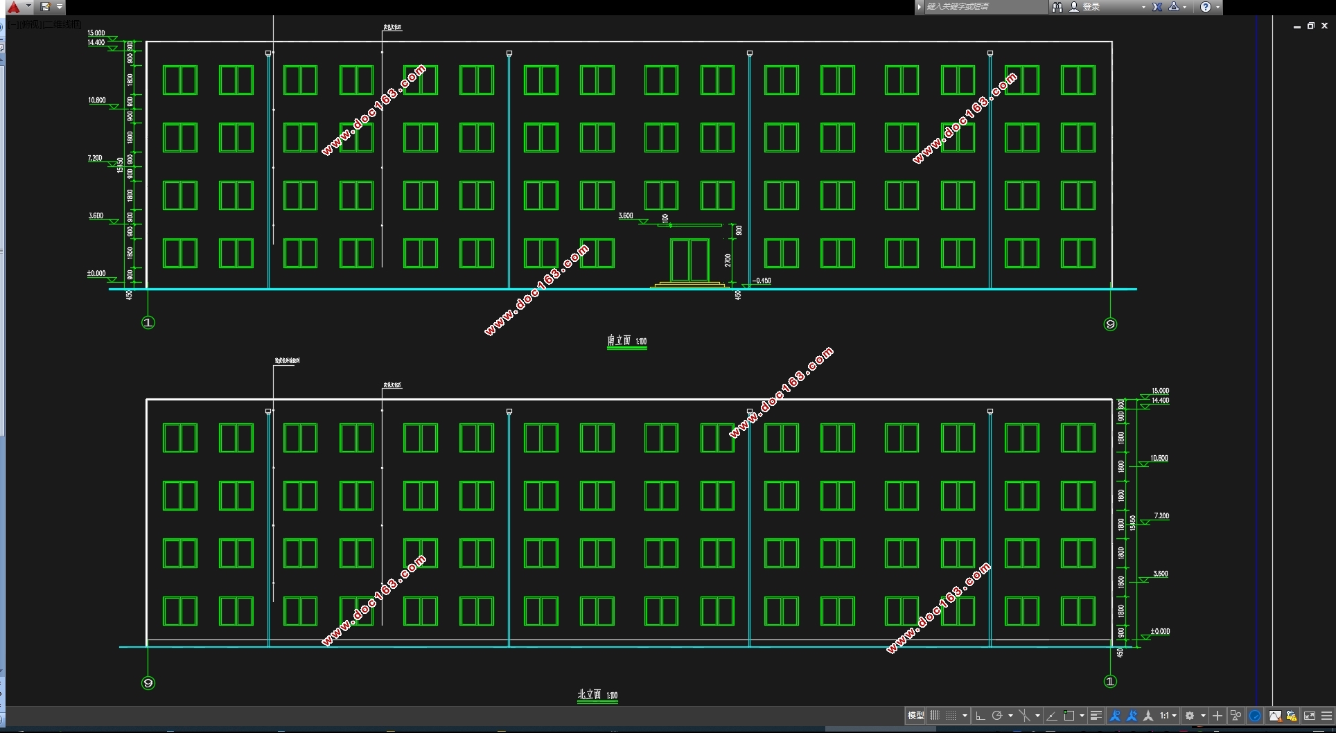Minimize the drawing document window
The width and height of the screenshot is (1336, 733).
1297,26
